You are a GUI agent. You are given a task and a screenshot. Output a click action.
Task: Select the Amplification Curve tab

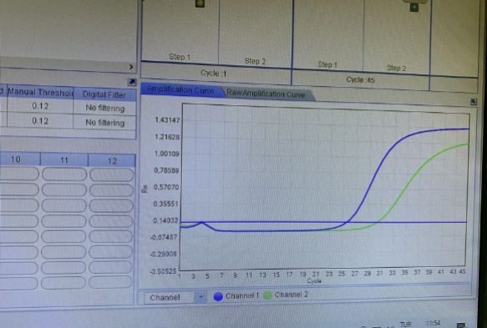[181, 90]
